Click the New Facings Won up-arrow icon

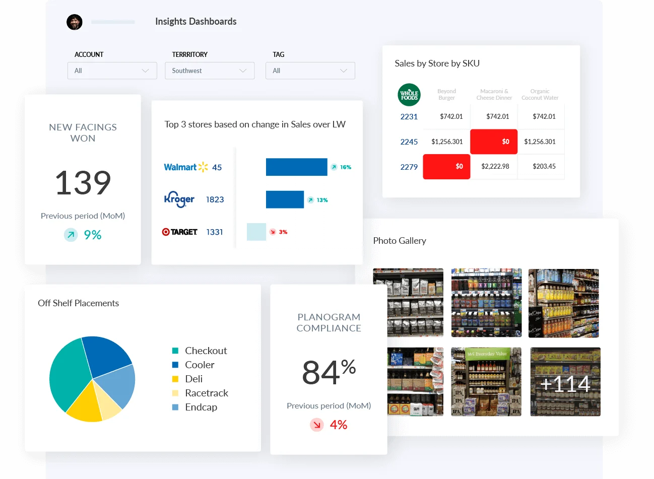click(x=71, y=235)
